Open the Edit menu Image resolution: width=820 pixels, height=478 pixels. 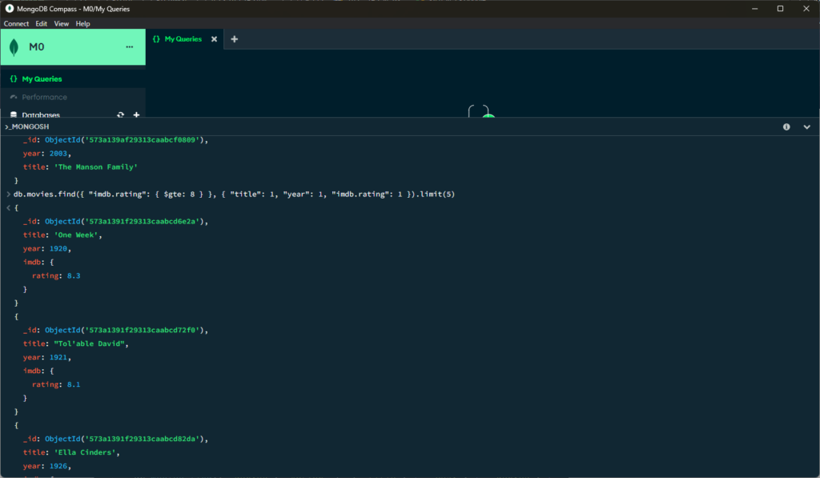click(42, 24)
